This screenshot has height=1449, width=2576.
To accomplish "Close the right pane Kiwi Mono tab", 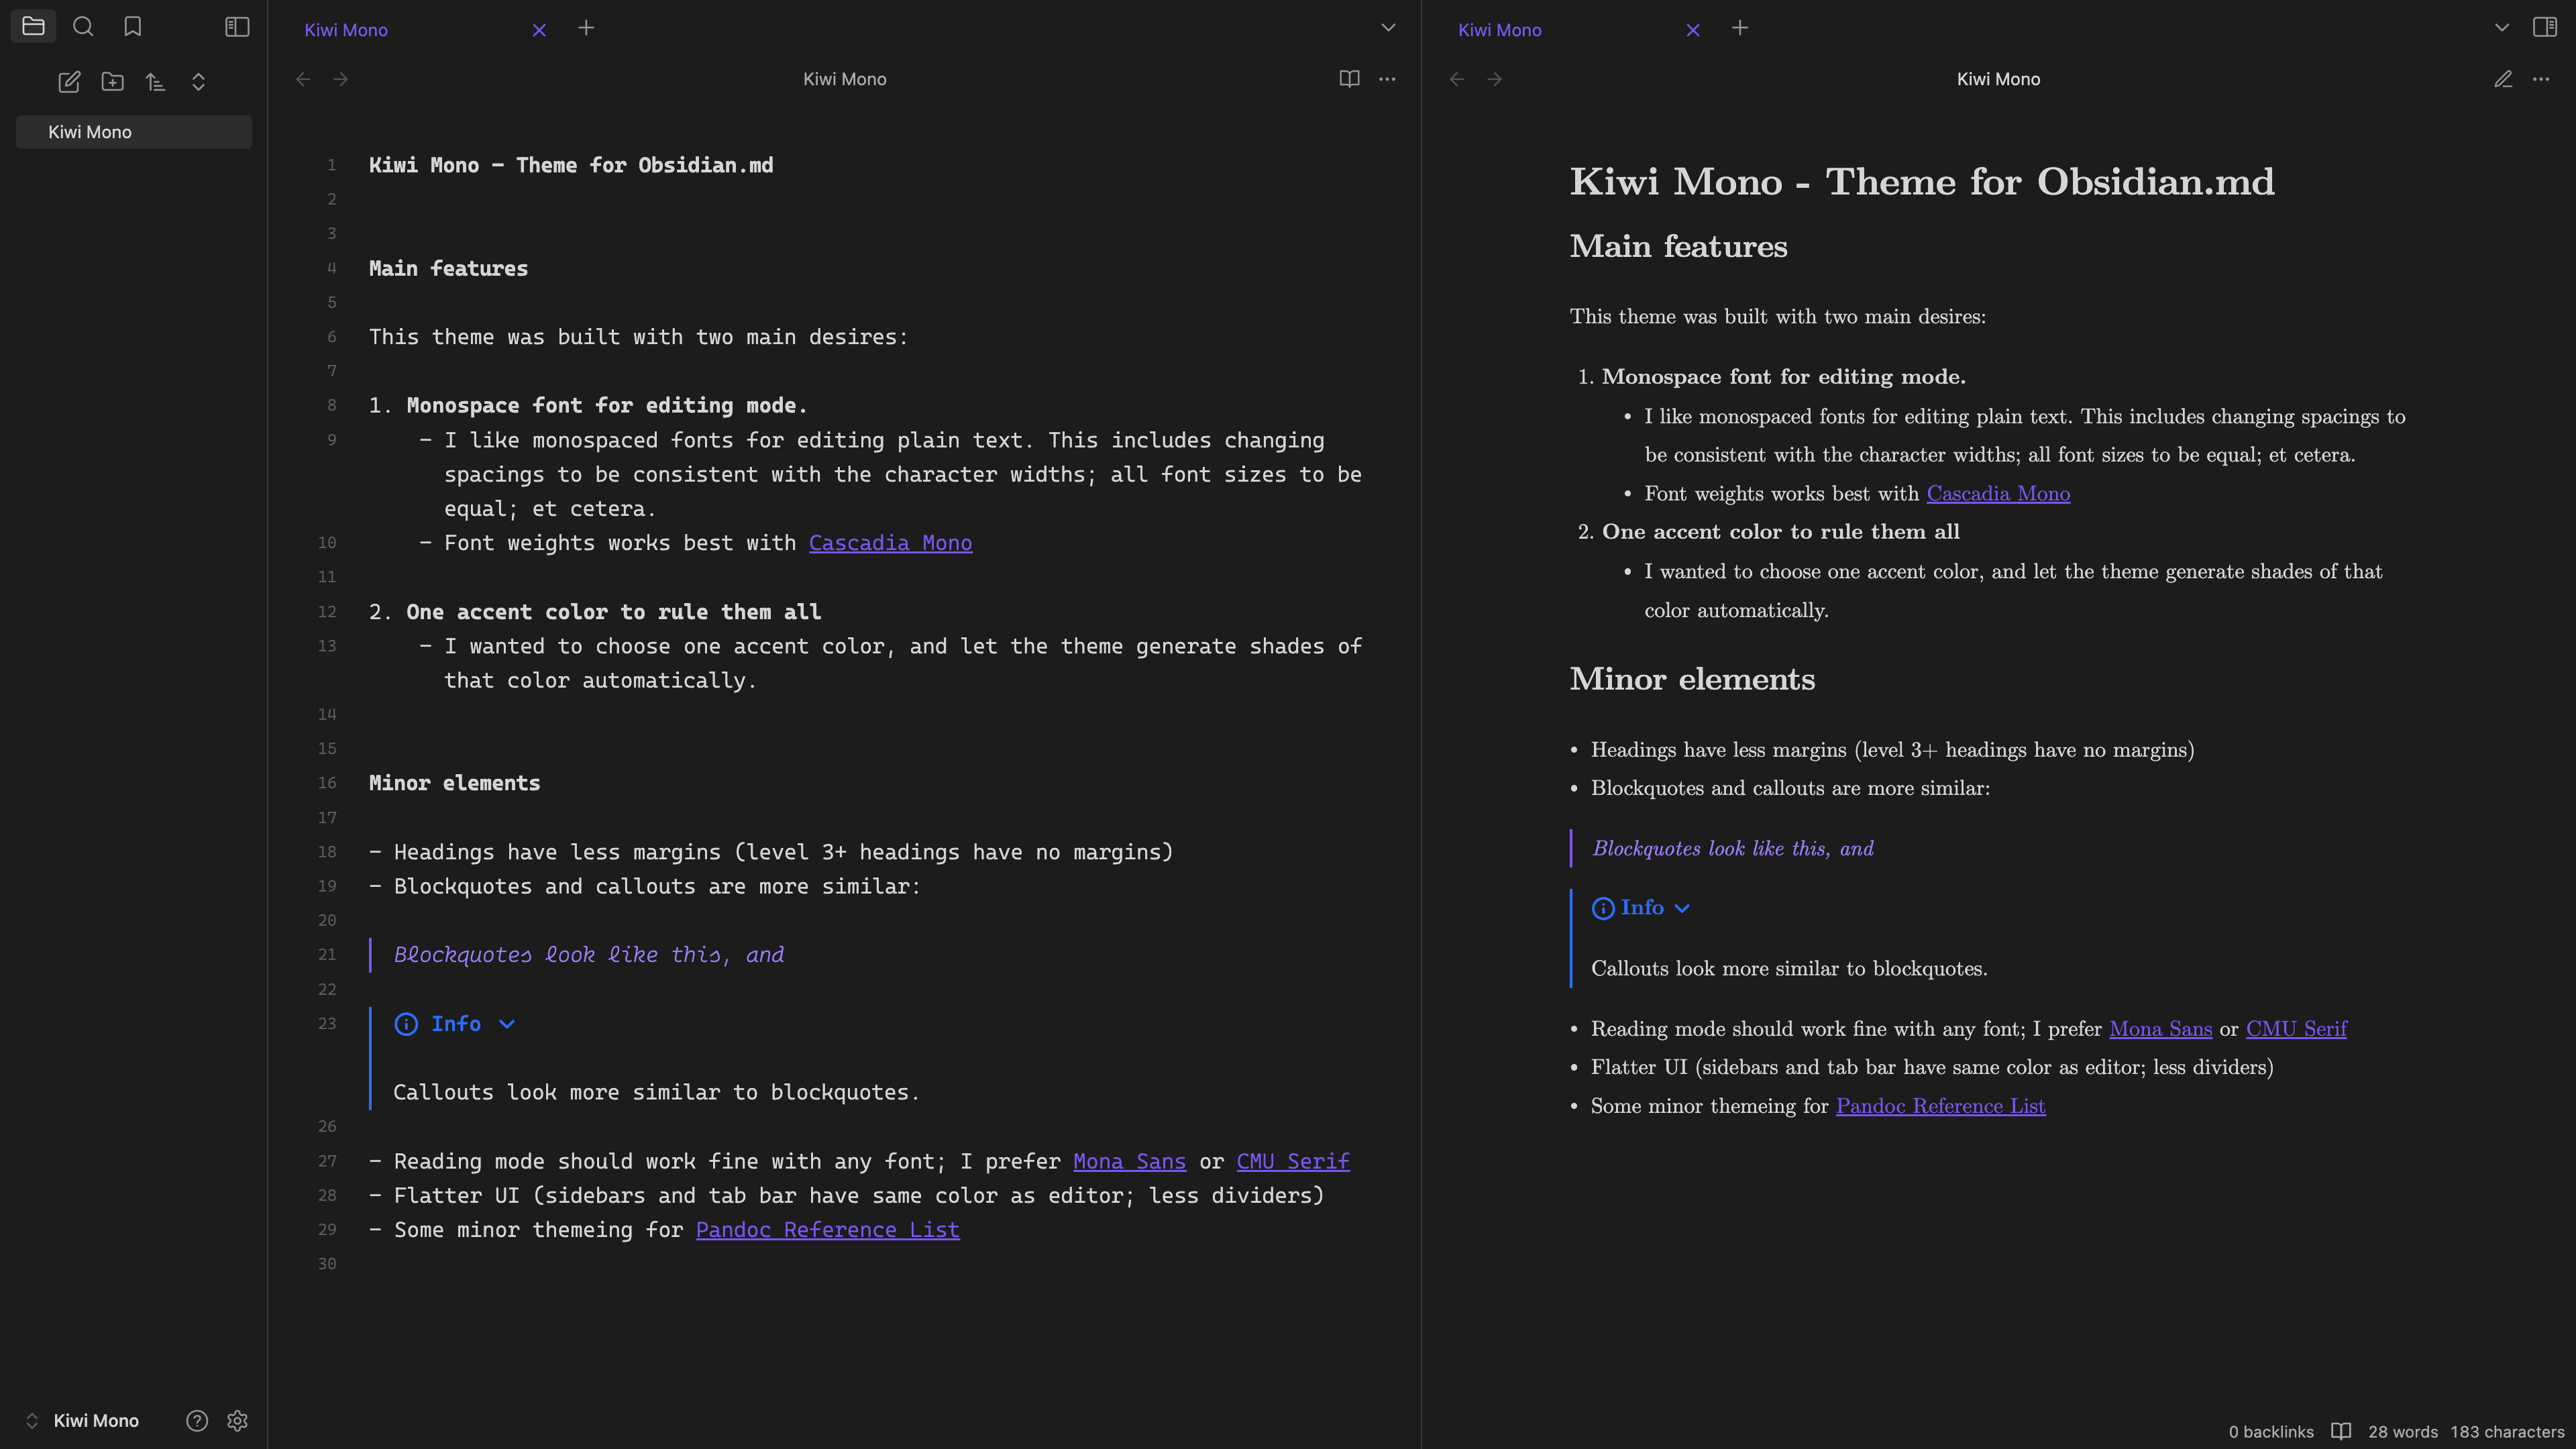I will tap(1692, 30).
